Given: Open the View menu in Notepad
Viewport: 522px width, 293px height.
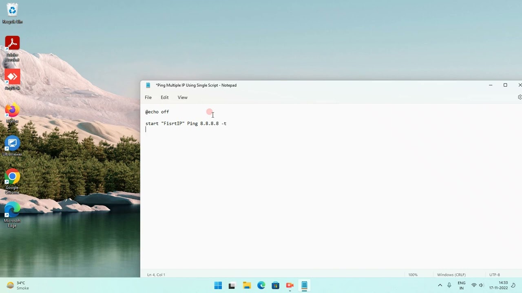Looking at the screenshot, I should (182, 97).
